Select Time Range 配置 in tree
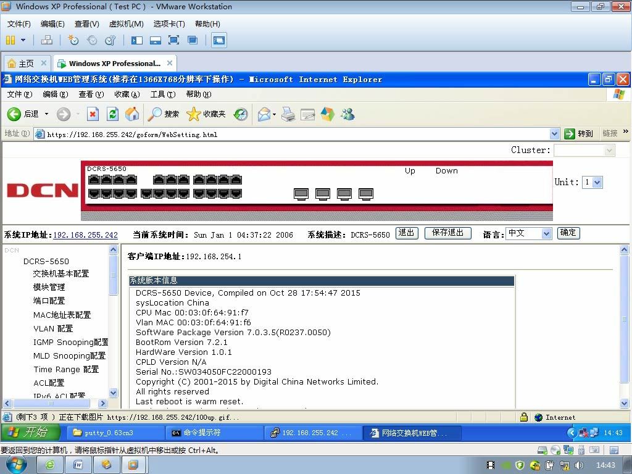Image resolution: width=632 pixels, height=474 pixels. [66, 370]
